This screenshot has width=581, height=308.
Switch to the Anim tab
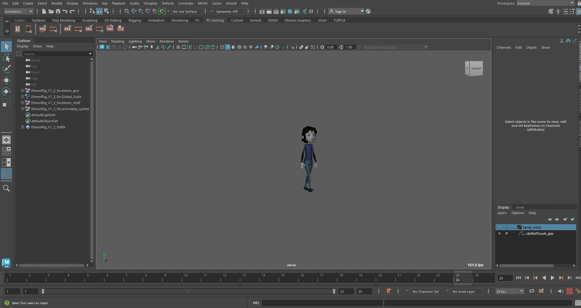[520, 207]
